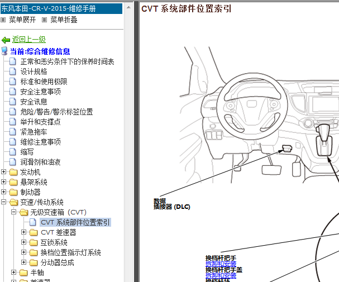
Task: Click page icon next to 标准和使用极限
Action: pos(13,82)
